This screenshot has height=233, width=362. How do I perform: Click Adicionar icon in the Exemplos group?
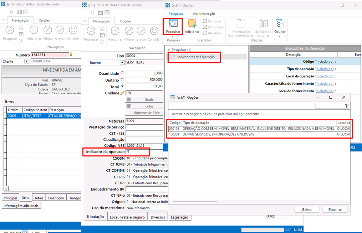(x=192, y=24)
